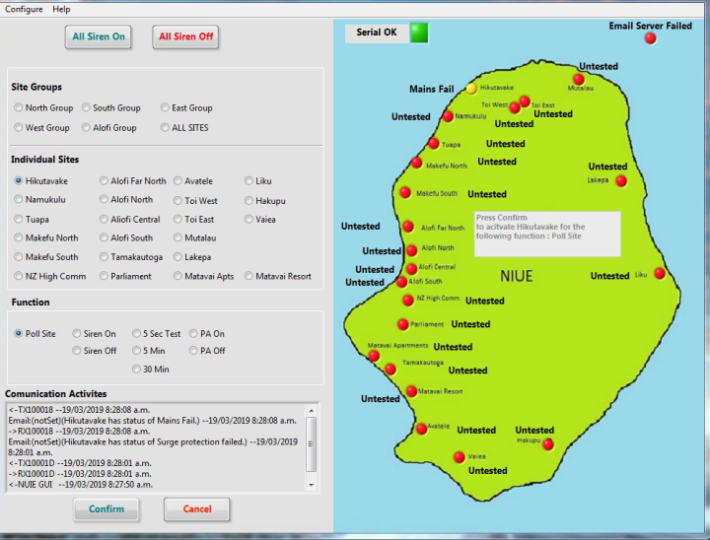Screen dimensions: 710x540
Task: Click the red Namukulu map indicator
Action: [448, 116]
